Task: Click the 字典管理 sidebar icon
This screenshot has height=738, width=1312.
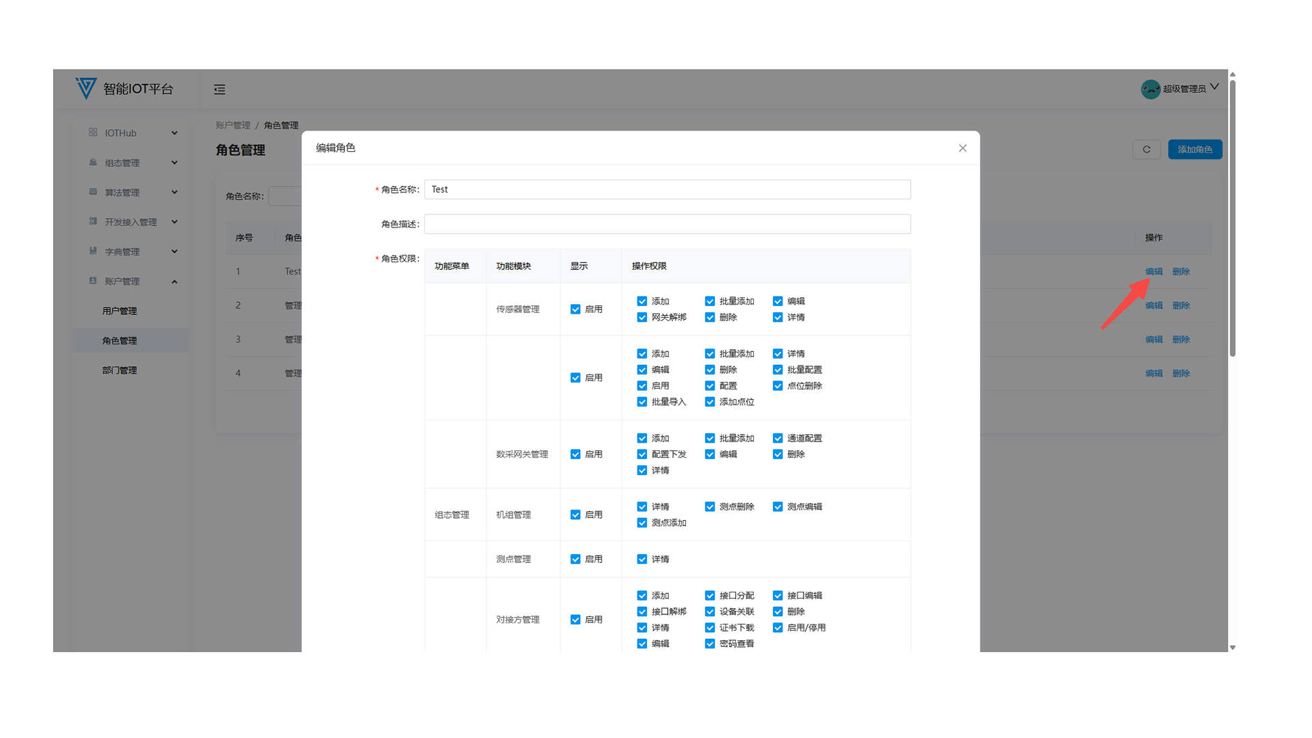Action: [93, 251]
